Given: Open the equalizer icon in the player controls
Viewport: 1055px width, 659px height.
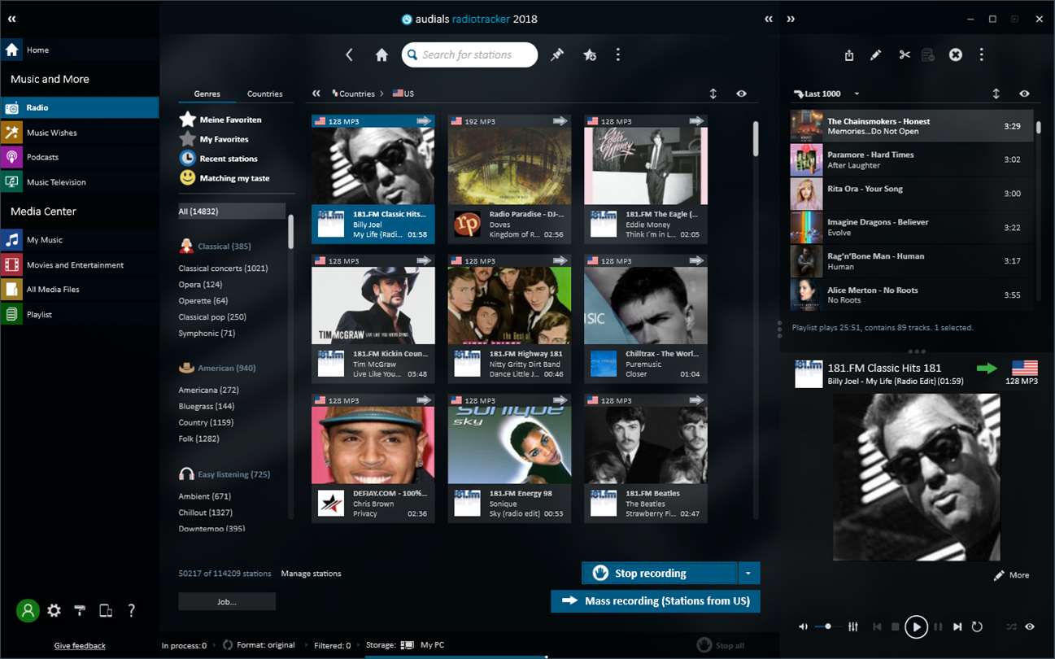Looking at the screenshot, I should (x=853, y=626).
